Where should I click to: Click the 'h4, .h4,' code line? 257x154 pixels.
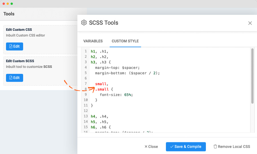pyautogui.click(x=99, y=116)
